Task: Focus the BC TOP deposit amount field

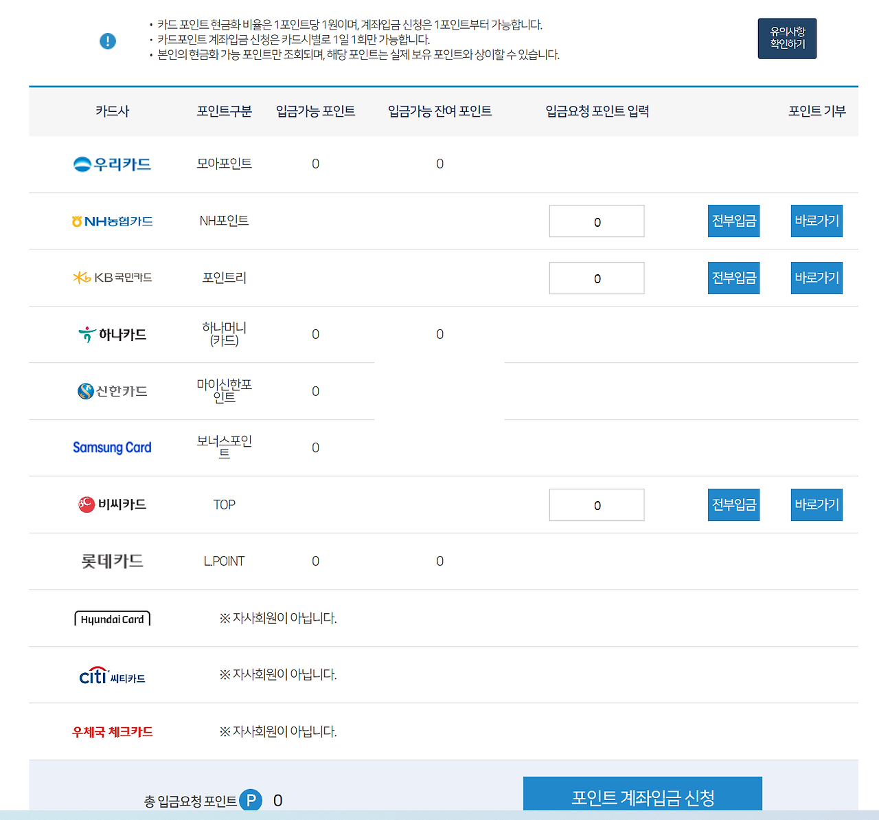Action: point(597,505)
